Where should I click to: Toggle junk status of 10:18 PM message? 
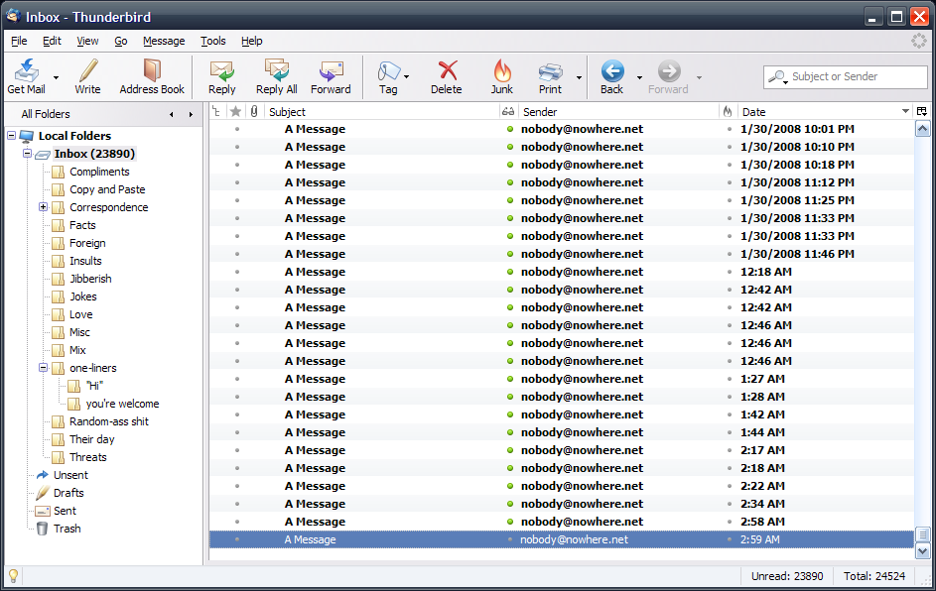[x=729, y=165]
